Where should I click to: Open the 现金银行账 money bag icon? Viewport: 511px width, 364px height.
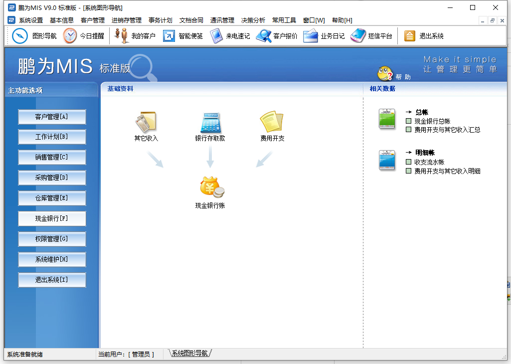(211, 187)
